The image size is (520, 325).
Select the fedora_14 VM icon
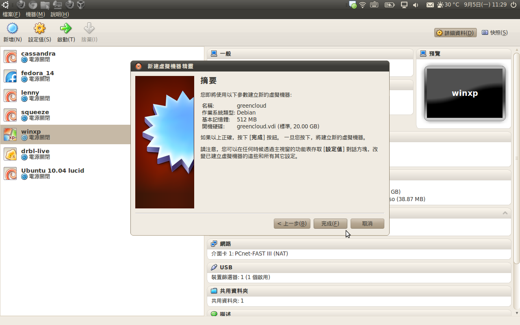coord(10,76)
